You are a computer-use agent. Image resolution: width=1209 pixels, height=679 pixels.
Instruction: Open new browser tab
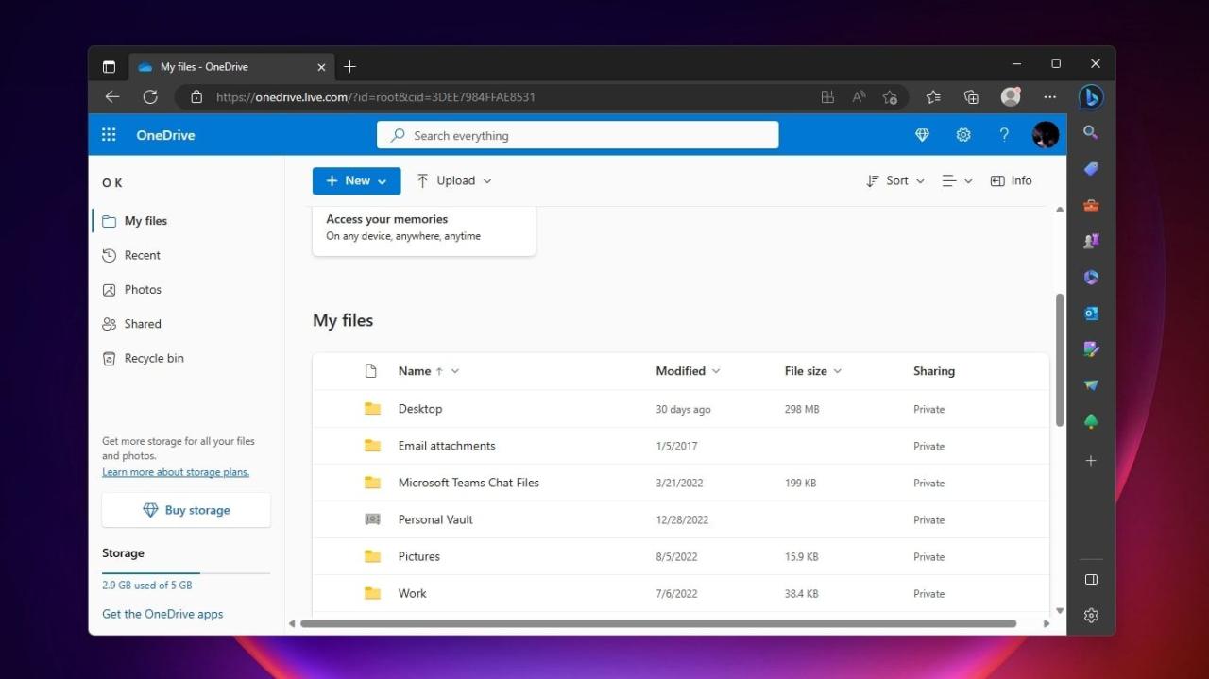point(349,66)
